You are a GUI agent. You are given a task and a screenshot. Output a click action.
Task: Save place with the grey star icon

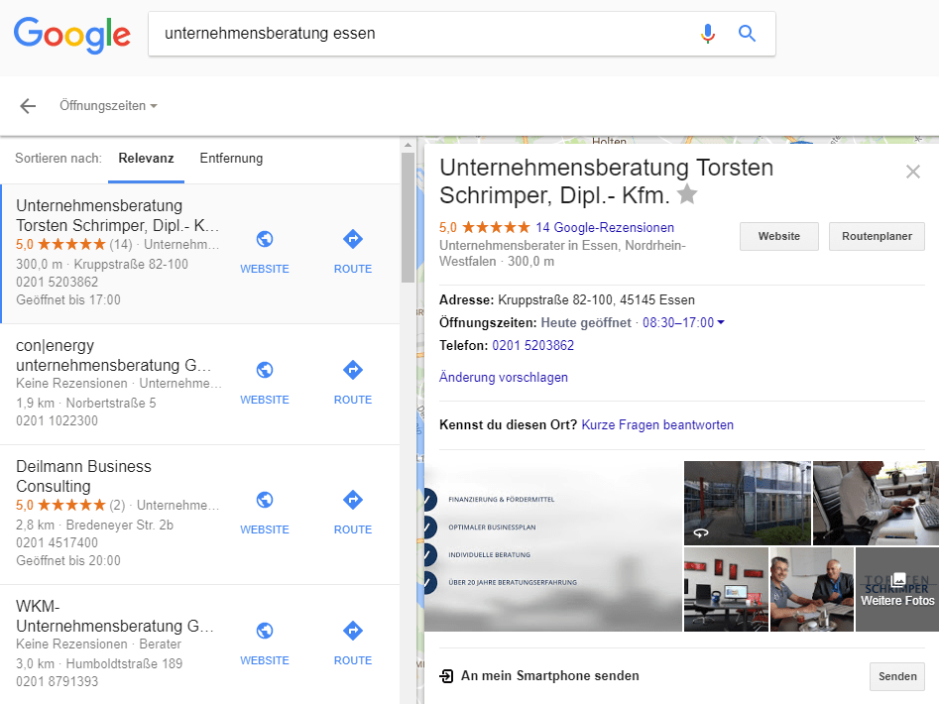click(687, 194)
